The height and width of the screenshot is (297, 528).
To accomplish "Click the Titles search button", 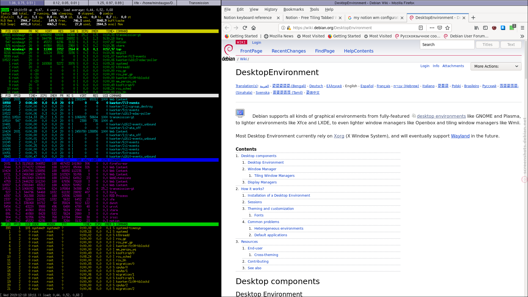I will (487, 45).
